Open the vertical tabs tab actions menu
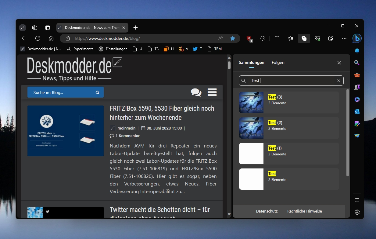 pyautogui.click(x=48, y=28)
